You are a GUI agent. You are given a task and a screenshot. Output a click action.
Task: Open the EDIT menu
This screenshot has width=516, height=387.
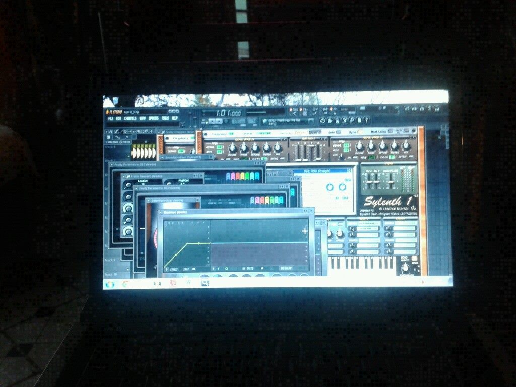(119, 118)
